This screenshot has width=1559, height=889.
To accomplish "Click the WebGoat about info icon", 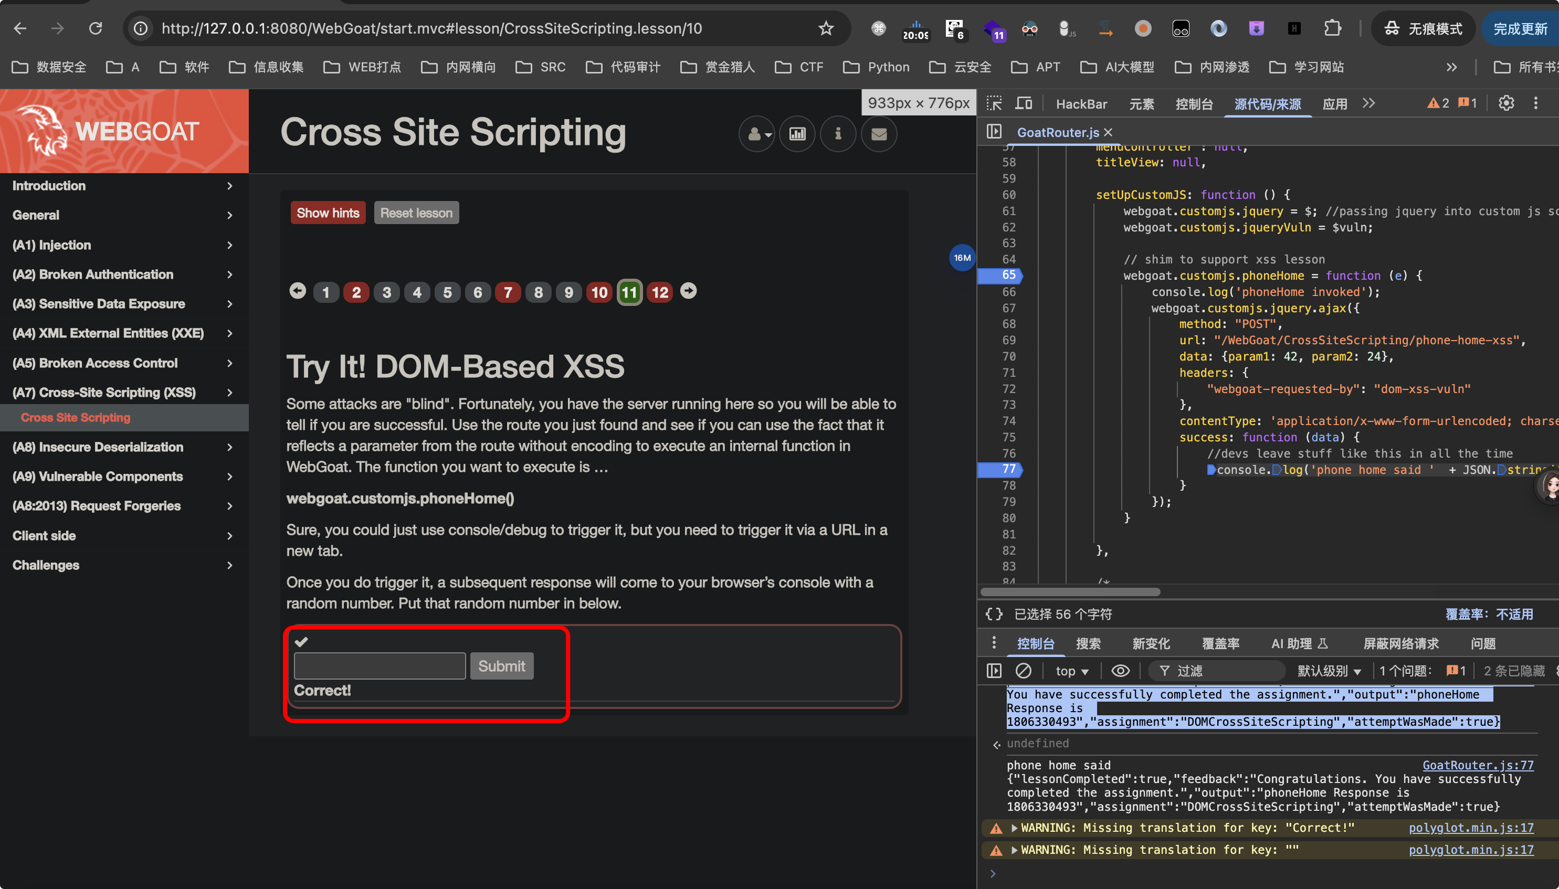I will [838, 134].
